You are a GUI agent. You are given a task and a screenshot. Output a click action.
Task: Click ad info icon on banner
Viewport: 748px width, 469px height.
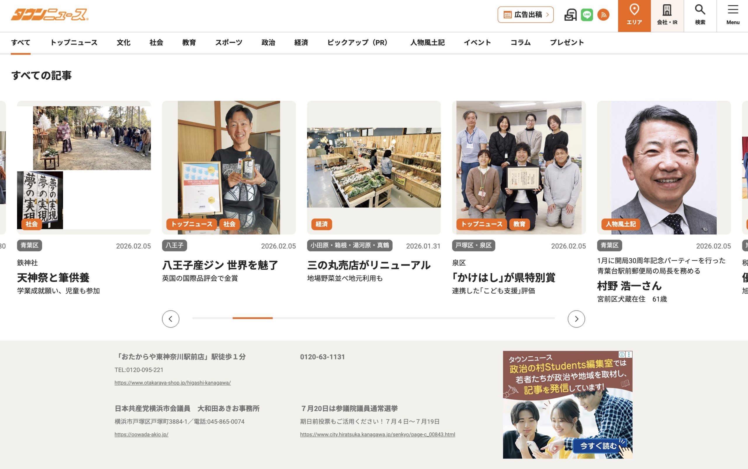pos(621,354)
